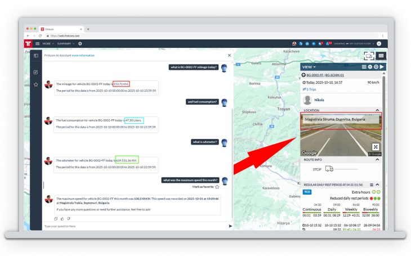Open favorites with the sidebar star icon

[36, 84]
